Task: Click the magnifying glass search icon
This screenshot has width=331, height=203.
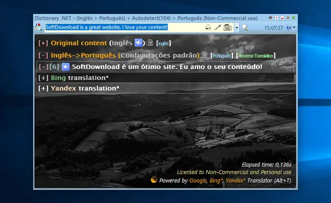Action: pos(245,27)
